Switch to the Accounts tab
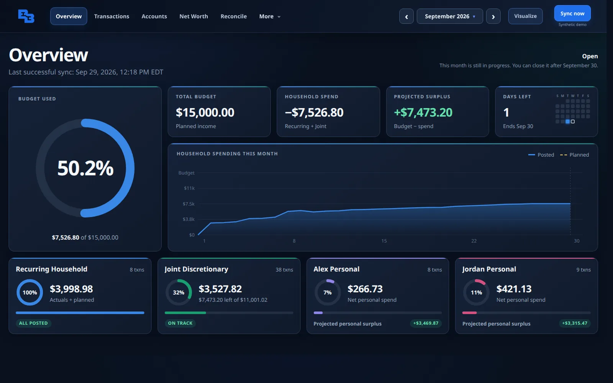 [154, 16]
